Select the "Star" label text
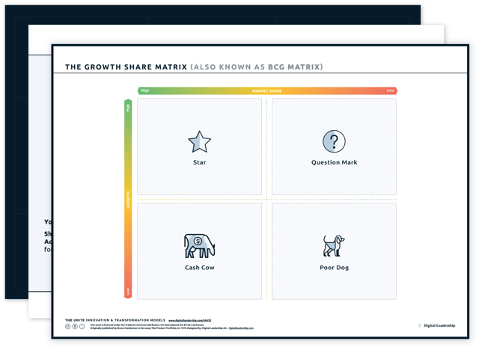 [200, 162]
